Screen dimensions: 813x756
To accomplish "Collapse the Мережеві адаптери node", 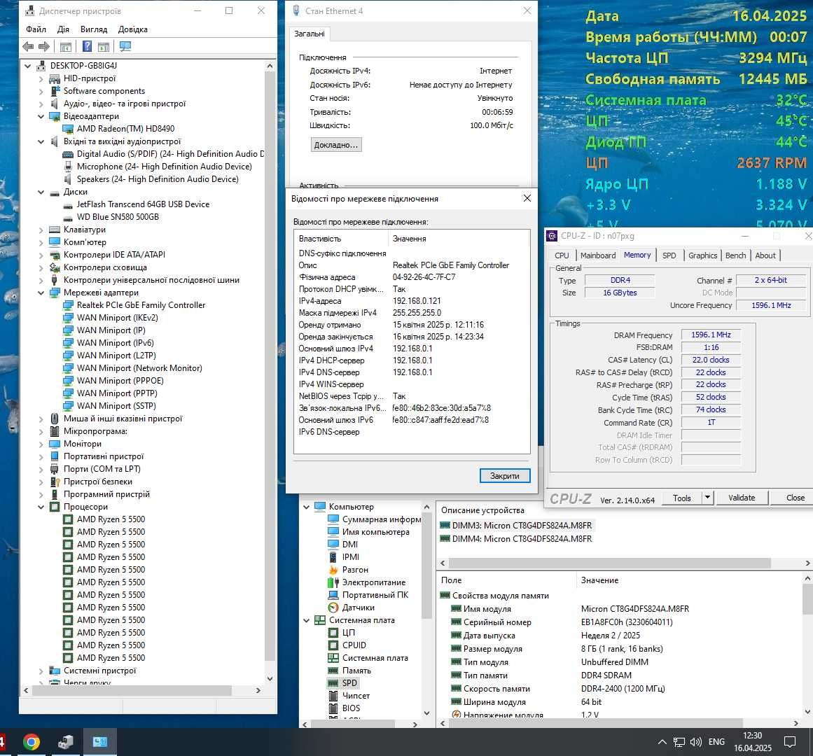I will click(41, 292).
